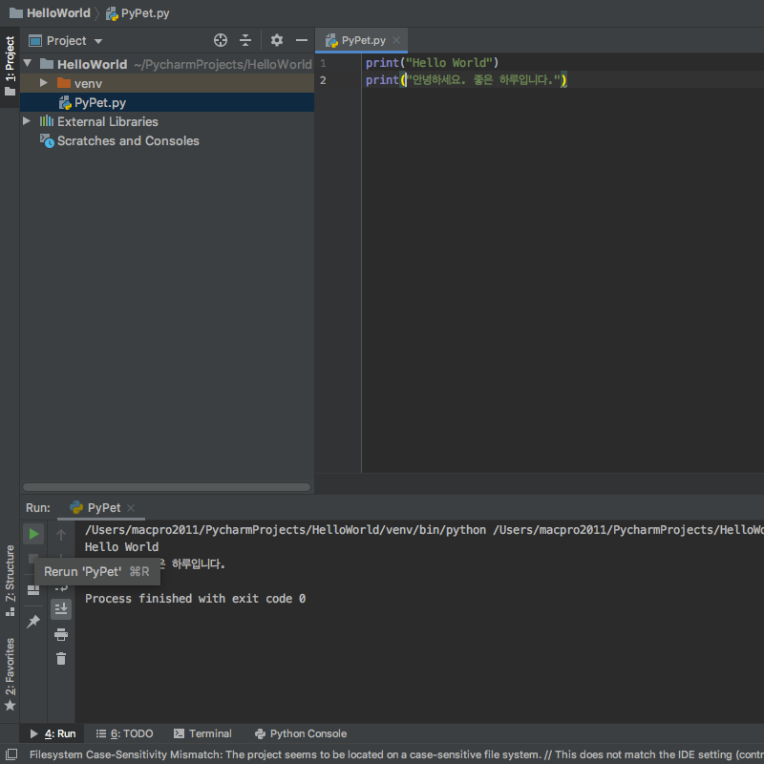Click the Korean string on code line 2
The height and width of the screenshot is (764, 764).
pyautogui.click(x=483, y=80)
